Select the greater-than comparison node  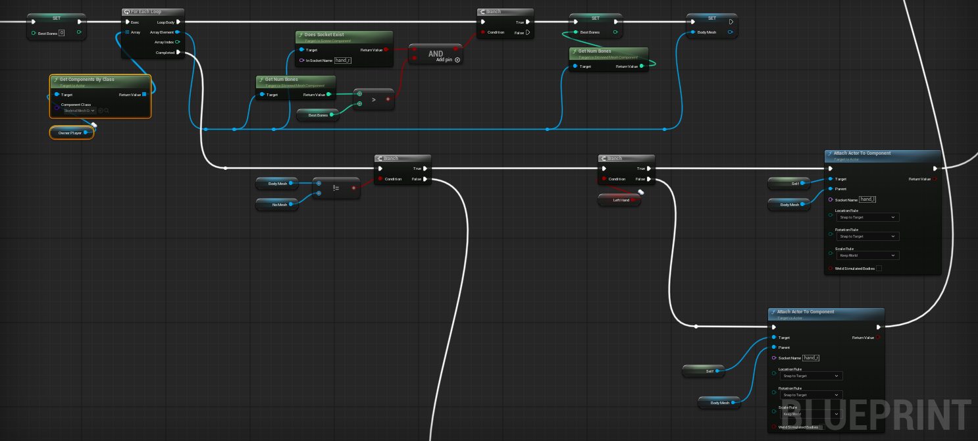373,99
